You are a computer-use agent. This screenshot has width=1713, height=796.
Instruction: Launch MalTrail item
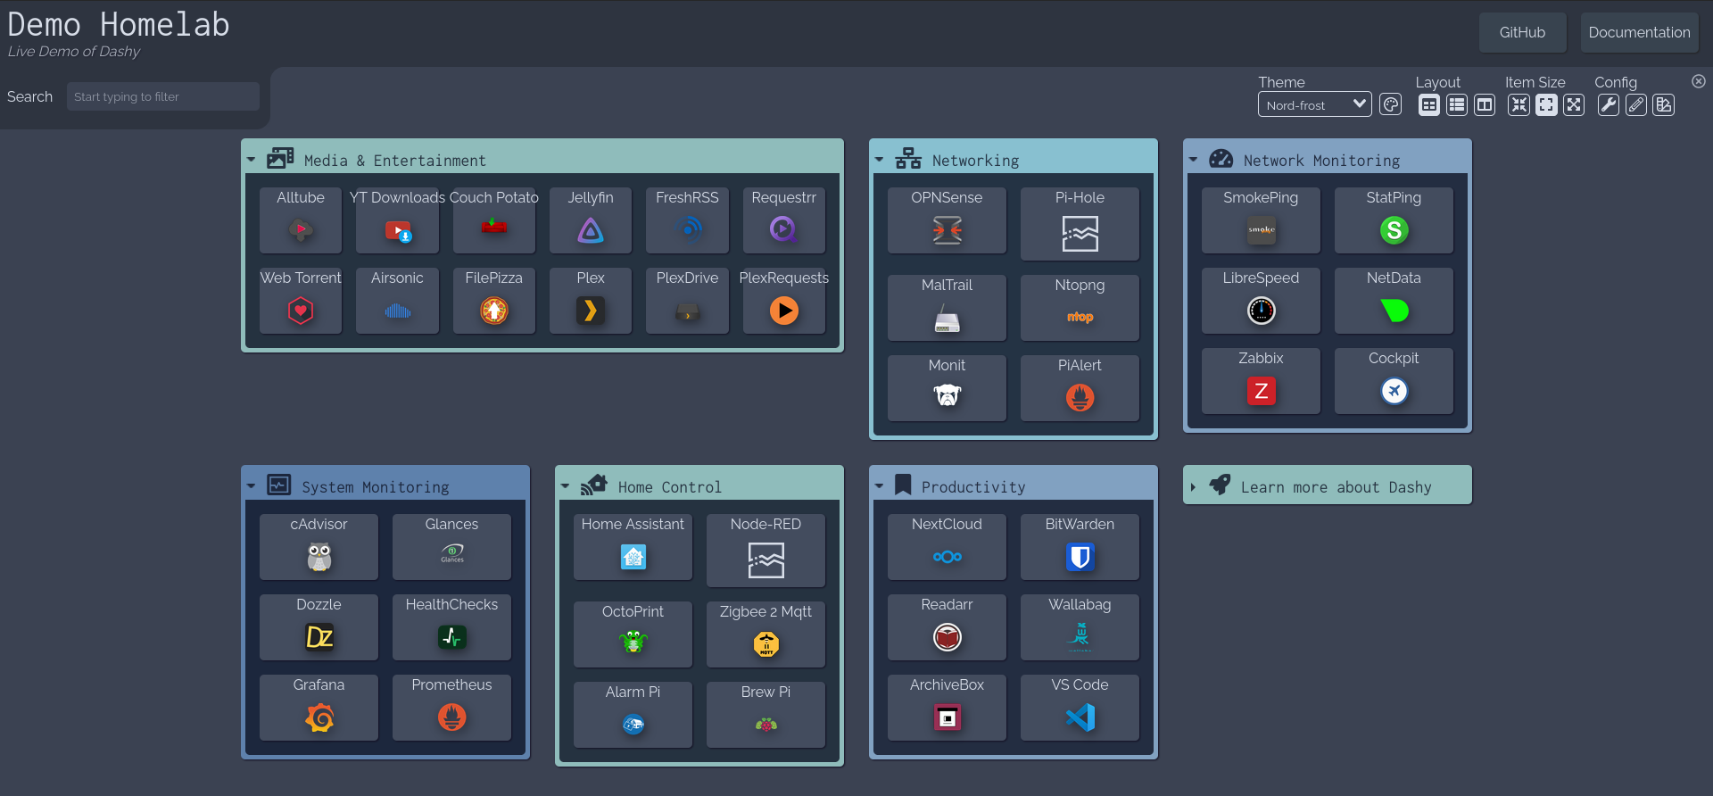947,307
